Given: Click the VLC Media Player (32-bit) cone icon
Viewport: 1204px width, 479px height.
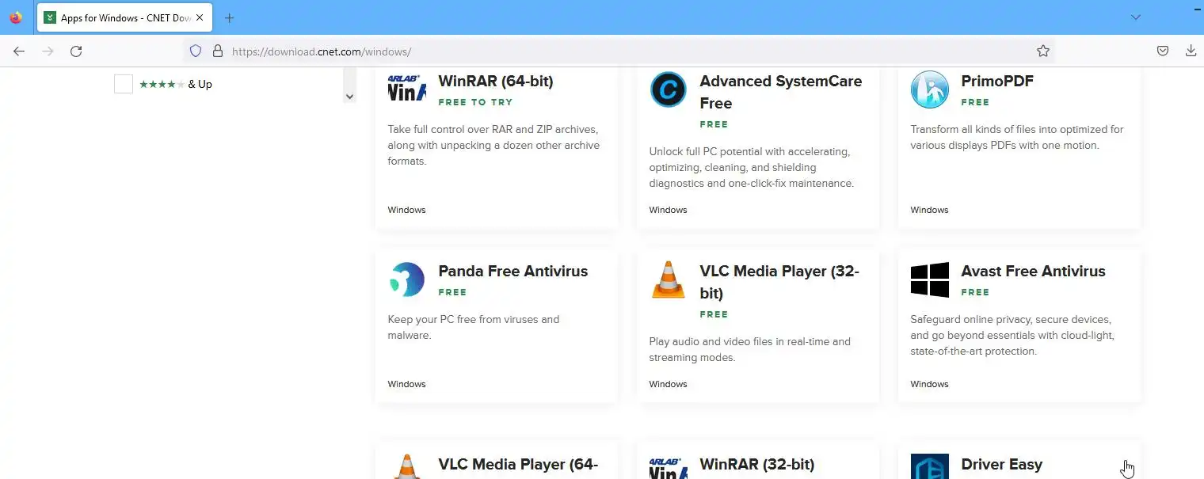Looking at the screenshot, I should click(669, 279).
